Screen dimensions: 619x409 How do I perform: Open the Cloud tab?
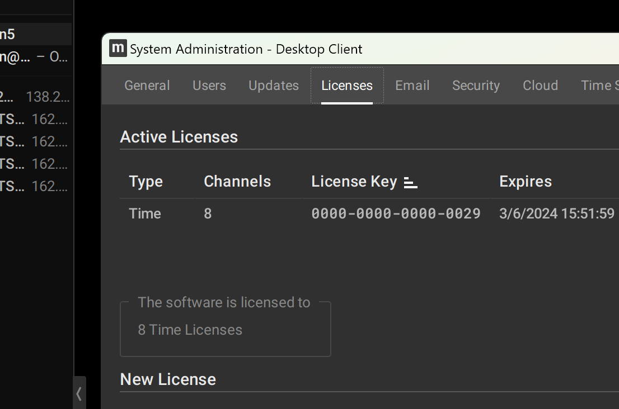tap(540, 85)
